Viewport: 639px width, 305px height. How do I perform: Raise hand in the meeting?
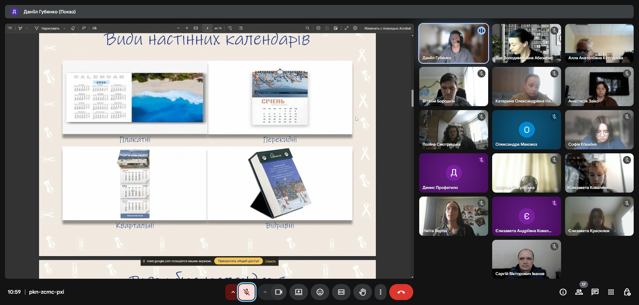point(363,292)
